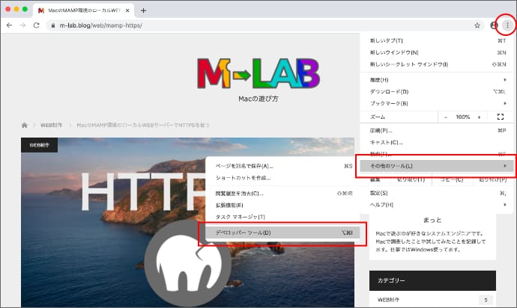The image size is (517, 308).
Task: Click the home icon in breadcrumb
Action: pyautogui.click(x=25, y=126)
